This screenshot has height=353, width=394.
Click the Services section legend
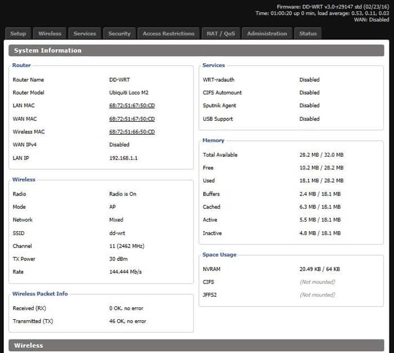pos(213,65)
